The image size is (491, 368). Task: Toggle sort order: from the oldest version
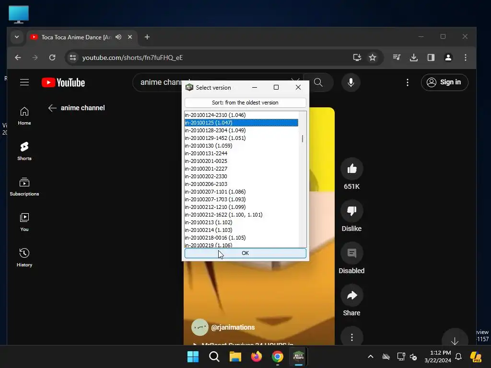245,103
